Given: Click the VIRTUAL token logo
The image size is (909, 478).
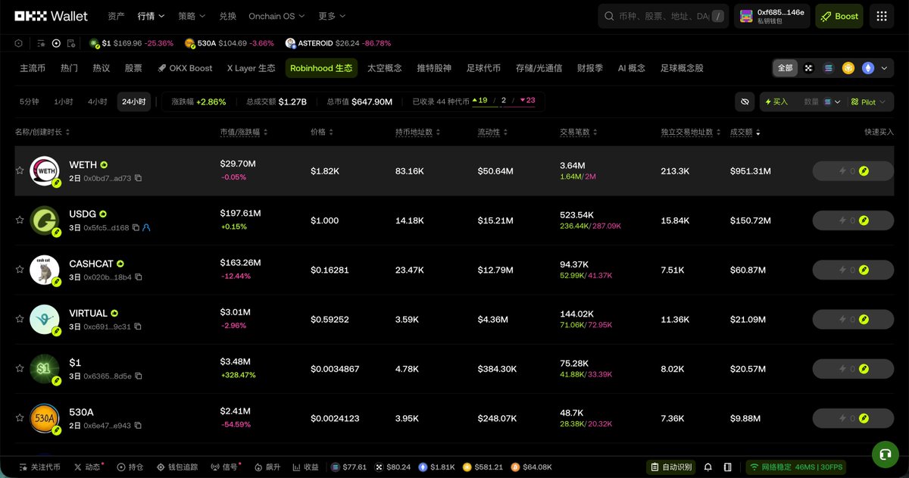Looking at the screenshot, I should tap(44, 319).
